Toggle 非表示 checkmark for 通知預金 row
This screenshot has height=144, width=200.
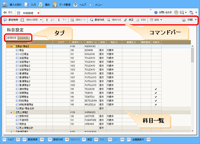tap(156, 89)
